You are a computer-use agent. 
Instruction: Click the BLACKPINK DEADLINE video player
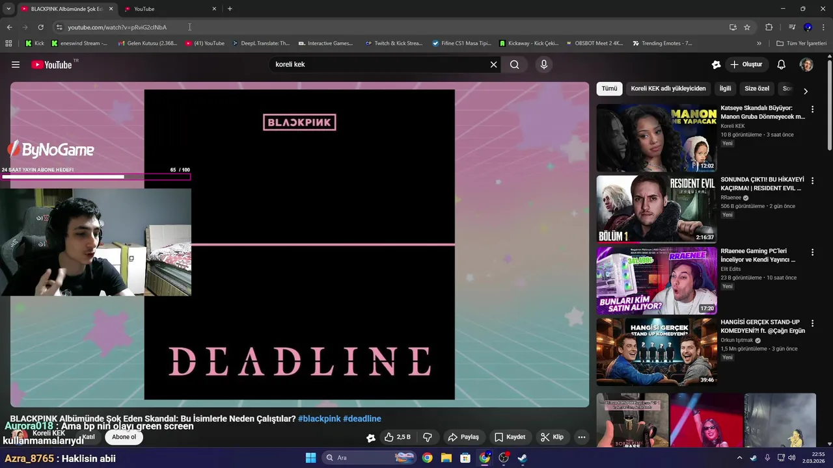(299, 244)
